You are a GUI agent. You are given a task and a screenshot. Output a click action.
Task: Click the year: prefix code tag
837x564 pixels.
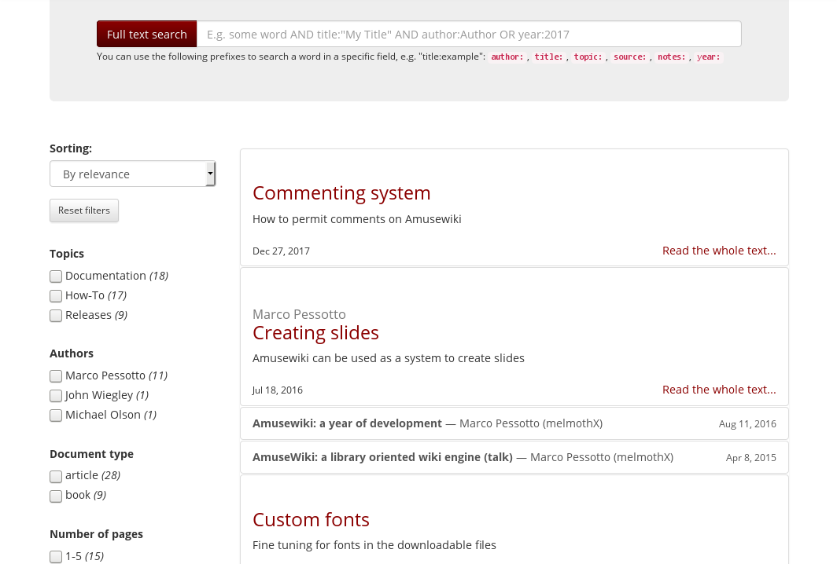708,57
